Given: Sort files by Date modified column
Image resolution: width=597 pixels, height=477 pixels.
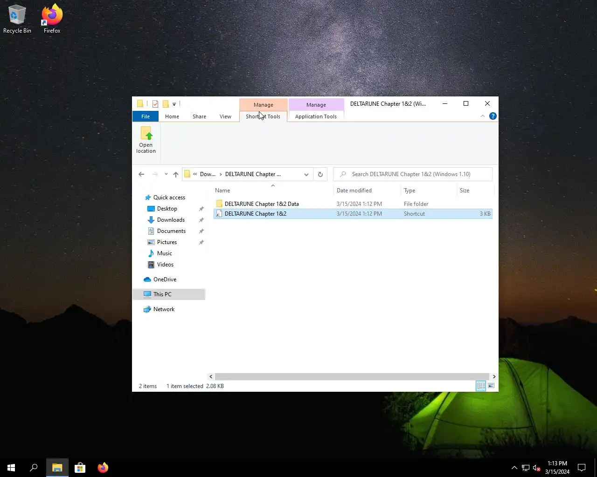Looking at the screenshot, I should point(367,191).
